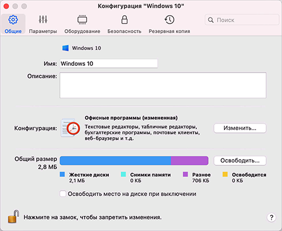Open the Общие gear tab

(x=13, y=24)
